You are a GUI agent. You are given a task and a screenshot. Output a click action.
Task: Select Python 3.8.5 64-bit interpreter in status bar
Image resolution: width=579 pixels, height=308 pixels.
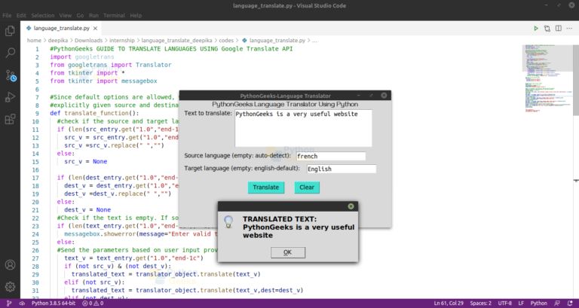pos(53,303)
